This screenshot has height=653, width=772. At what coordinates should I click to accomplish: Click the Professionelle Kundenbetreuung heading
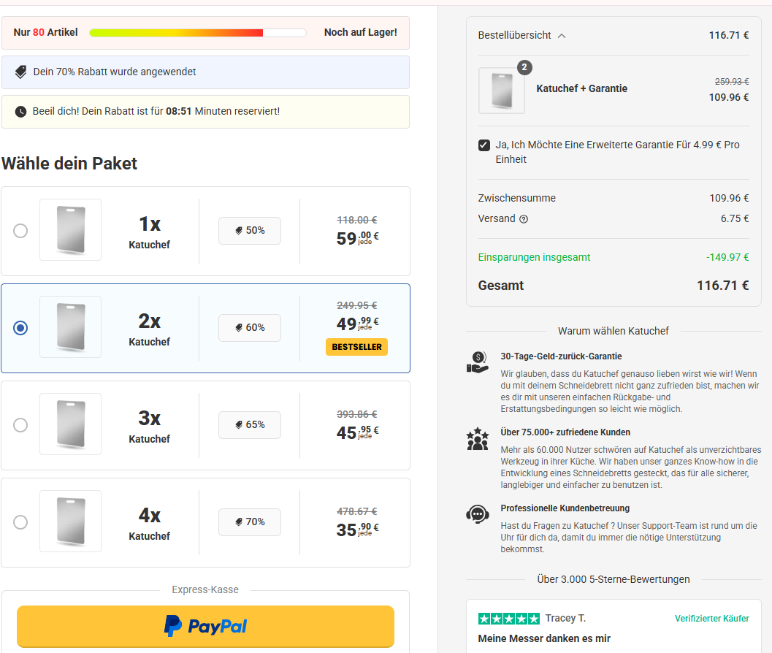pyautogui.click(x=565, y=508)
